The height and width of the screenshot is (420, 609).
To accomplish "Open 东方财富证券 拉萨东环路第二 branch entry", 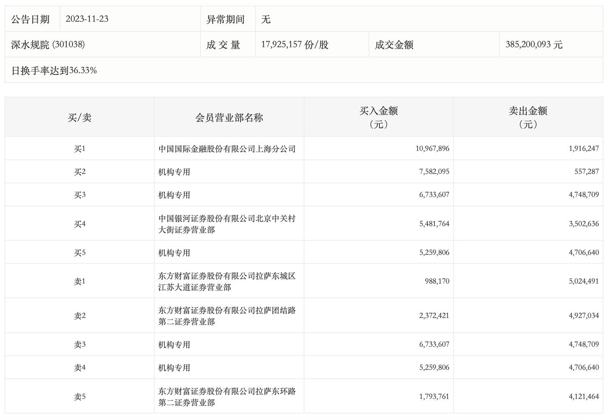I will pos(227,397).
